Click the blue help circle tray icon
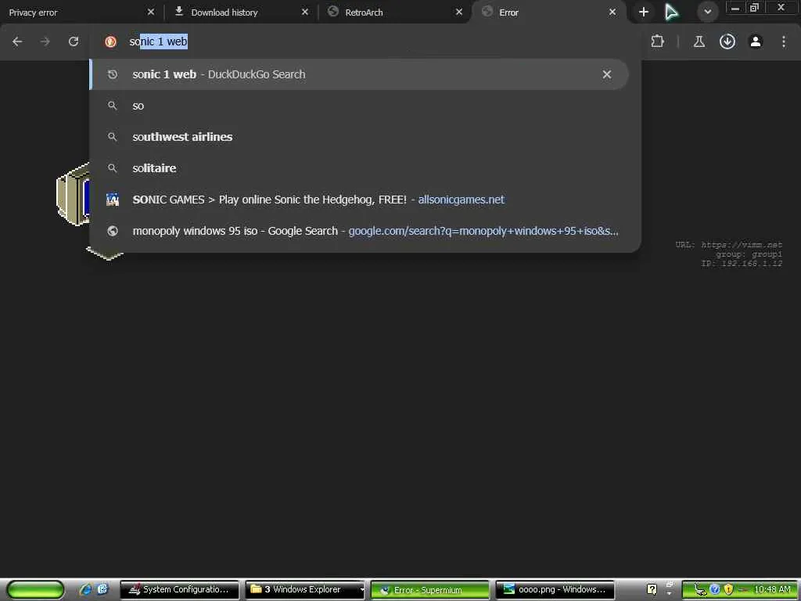This screenshot has width=801, height=601. [x=715, y=590]
